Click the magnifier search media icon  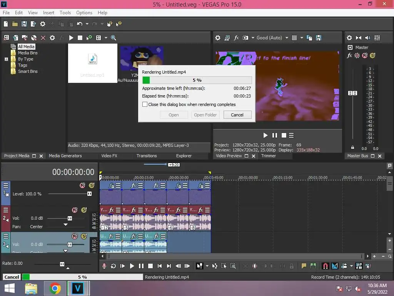(x=114, y=38)
